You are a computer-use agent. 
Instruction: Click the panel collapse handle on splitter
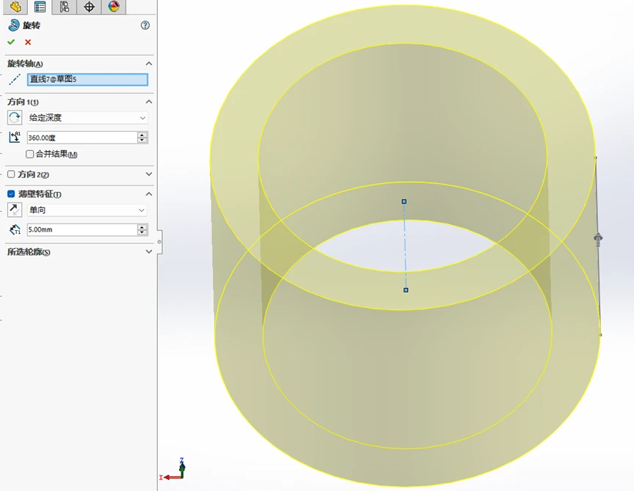click(160, 242)
